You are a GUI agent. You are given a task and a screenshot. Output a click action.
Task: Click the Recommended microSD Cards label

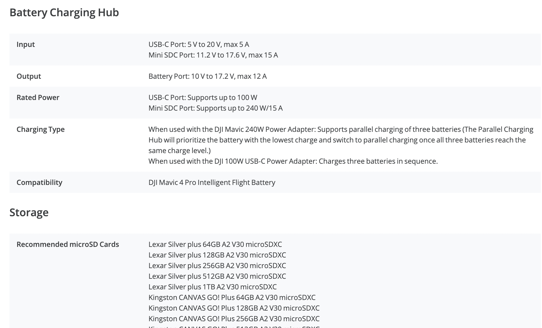coord(68,244)
